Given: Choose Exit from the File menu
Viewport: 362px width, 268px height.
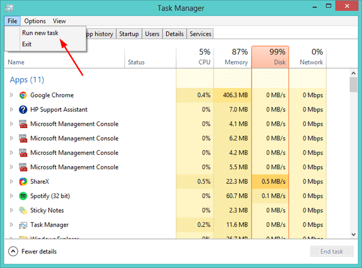Looking at the screenshot, I should pos(27,44).
